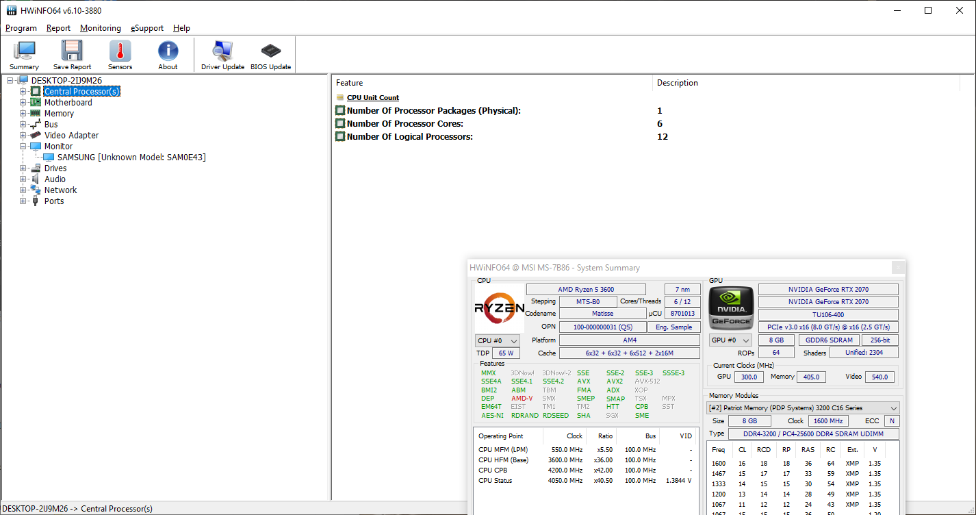Image resolution: width=976 pixels, height=515 pixels.
Task: Click the Bus tree icon
Action: click(x=36, y=124)
